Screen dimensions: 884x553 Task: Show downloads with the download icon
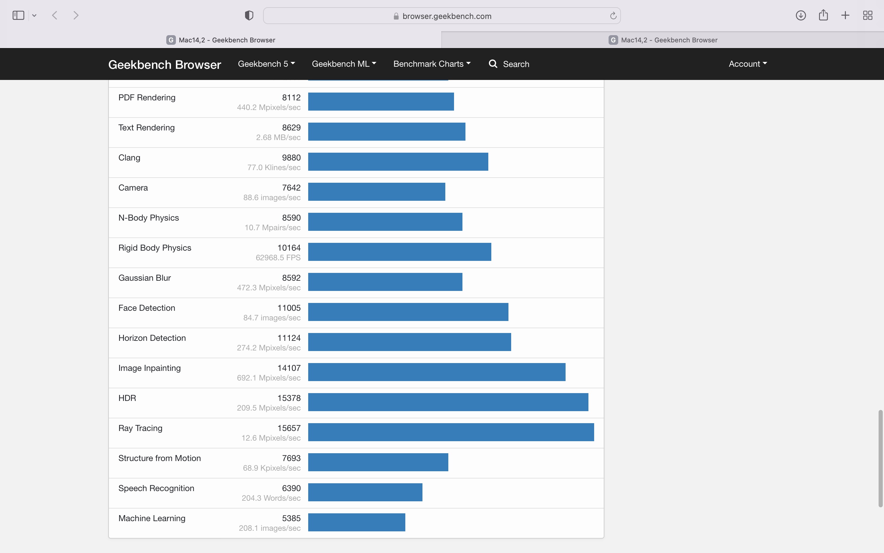(x=801, y=15)
